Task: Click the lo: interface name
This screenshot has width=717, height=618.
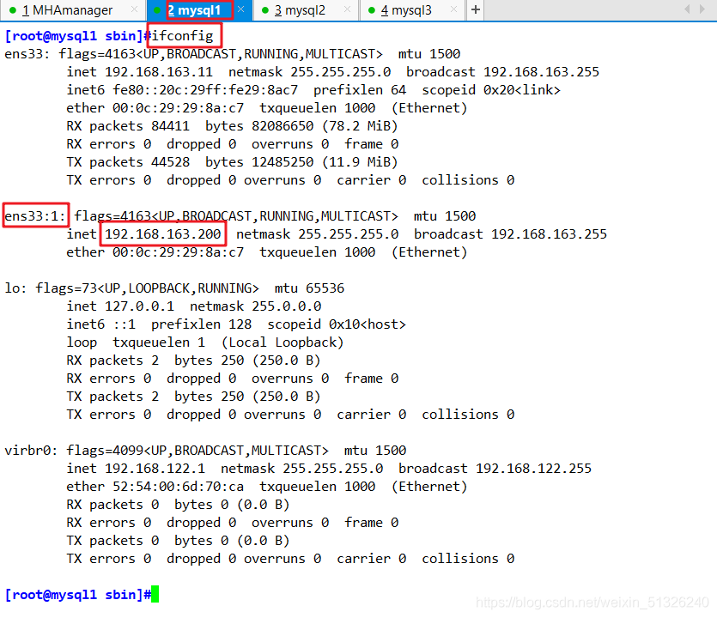Action: coord(15,288)
